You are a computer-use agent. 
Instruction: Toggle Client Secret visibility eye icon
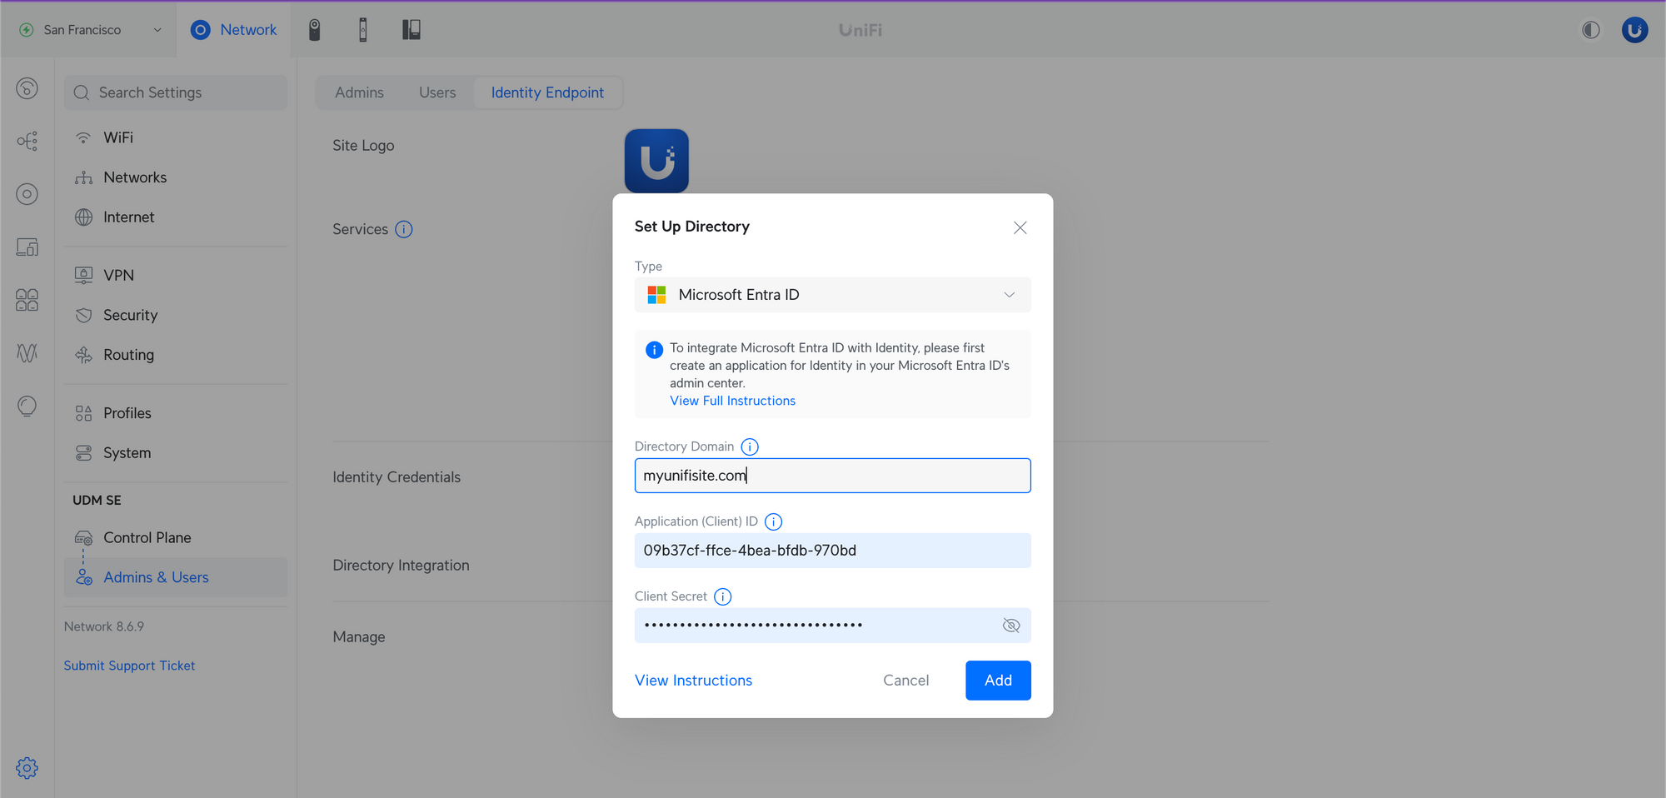coord(1010,626)
